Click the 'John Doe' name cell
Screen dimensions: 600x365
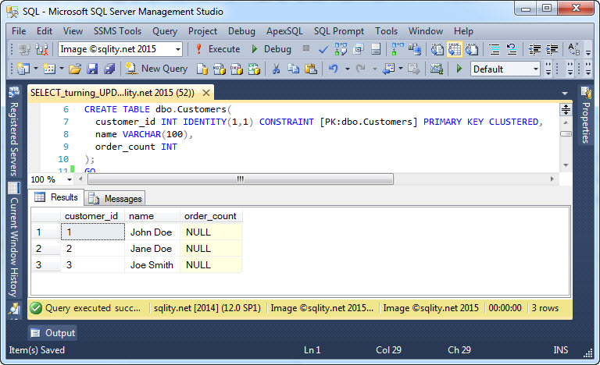(x=152, y=232)
